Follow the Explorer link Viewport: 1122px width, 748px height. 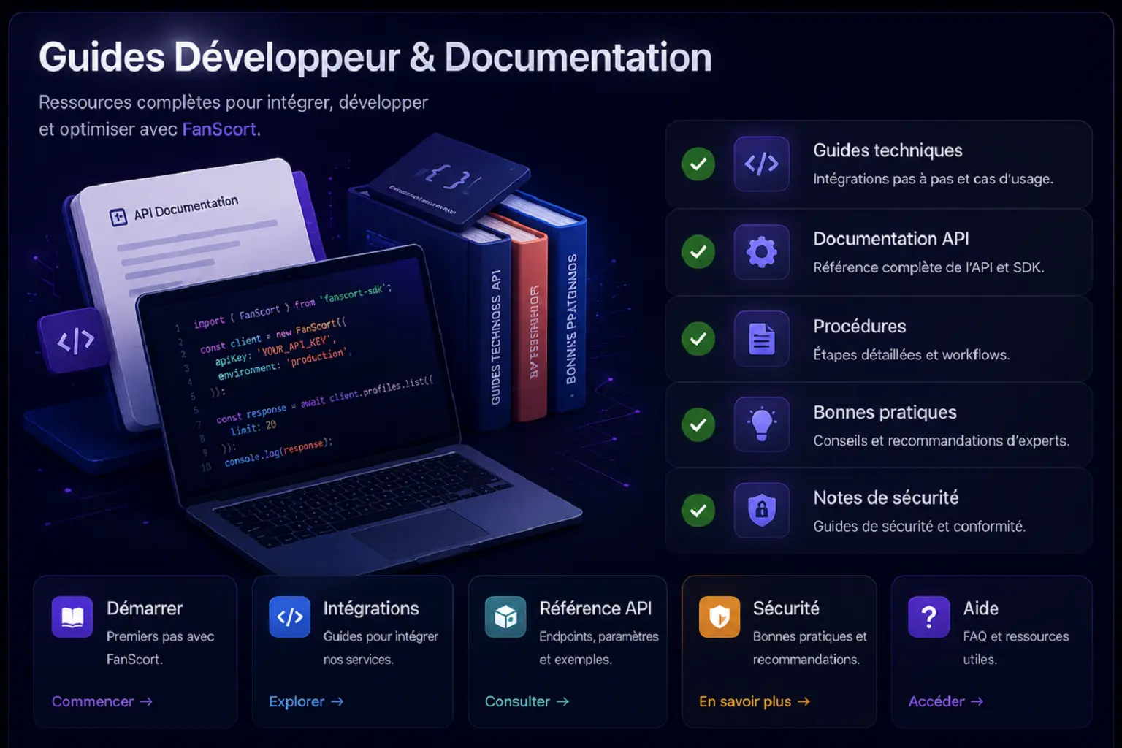point(306,701)
